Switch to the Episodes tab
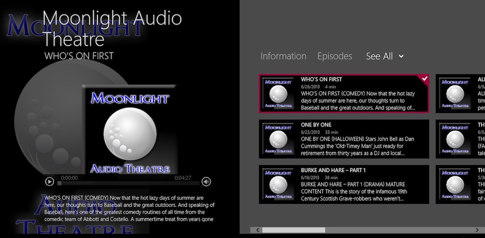Viewport: 485px width, 238px height. pos(334,56)
